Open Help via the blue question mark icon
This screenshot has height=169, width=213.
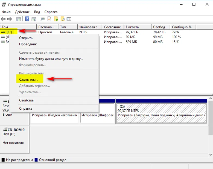[x=27, y=19]
